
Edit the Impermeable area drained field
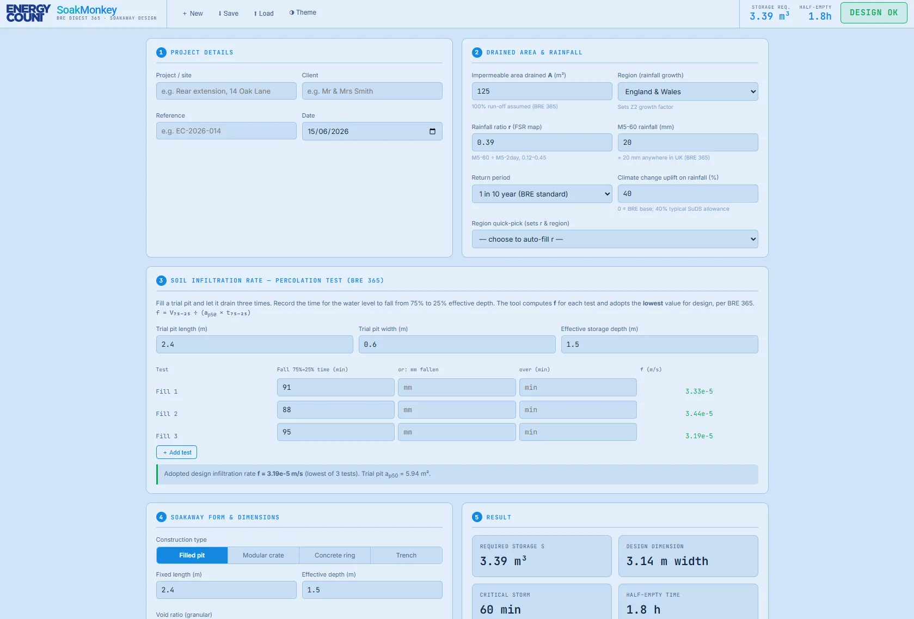542,91
